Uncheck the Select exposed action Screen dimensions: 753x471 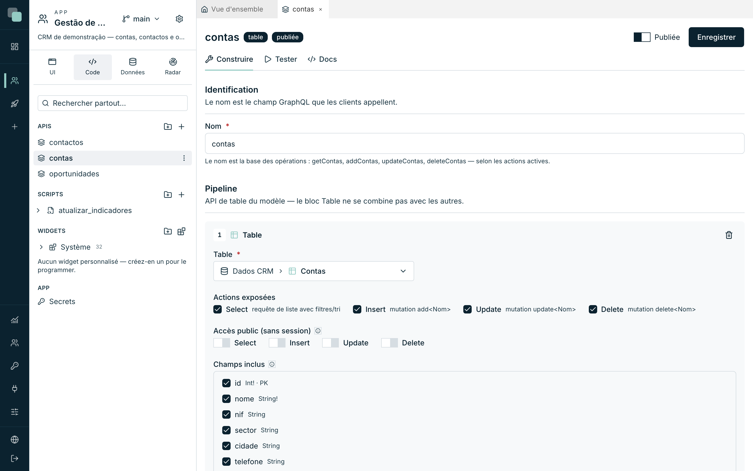[218, 309]
